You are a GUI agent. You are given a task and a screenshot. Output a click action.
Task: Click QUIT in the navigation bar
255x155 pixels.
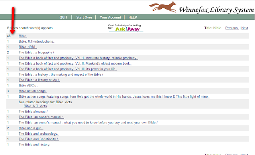pyautogui.click(x=63, y=18)
